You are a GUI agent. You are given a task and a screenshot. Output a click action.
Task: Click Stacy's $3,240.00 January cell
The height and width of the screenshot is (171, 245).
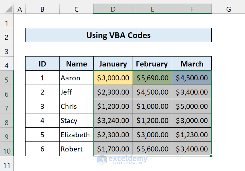pos(113,121)
